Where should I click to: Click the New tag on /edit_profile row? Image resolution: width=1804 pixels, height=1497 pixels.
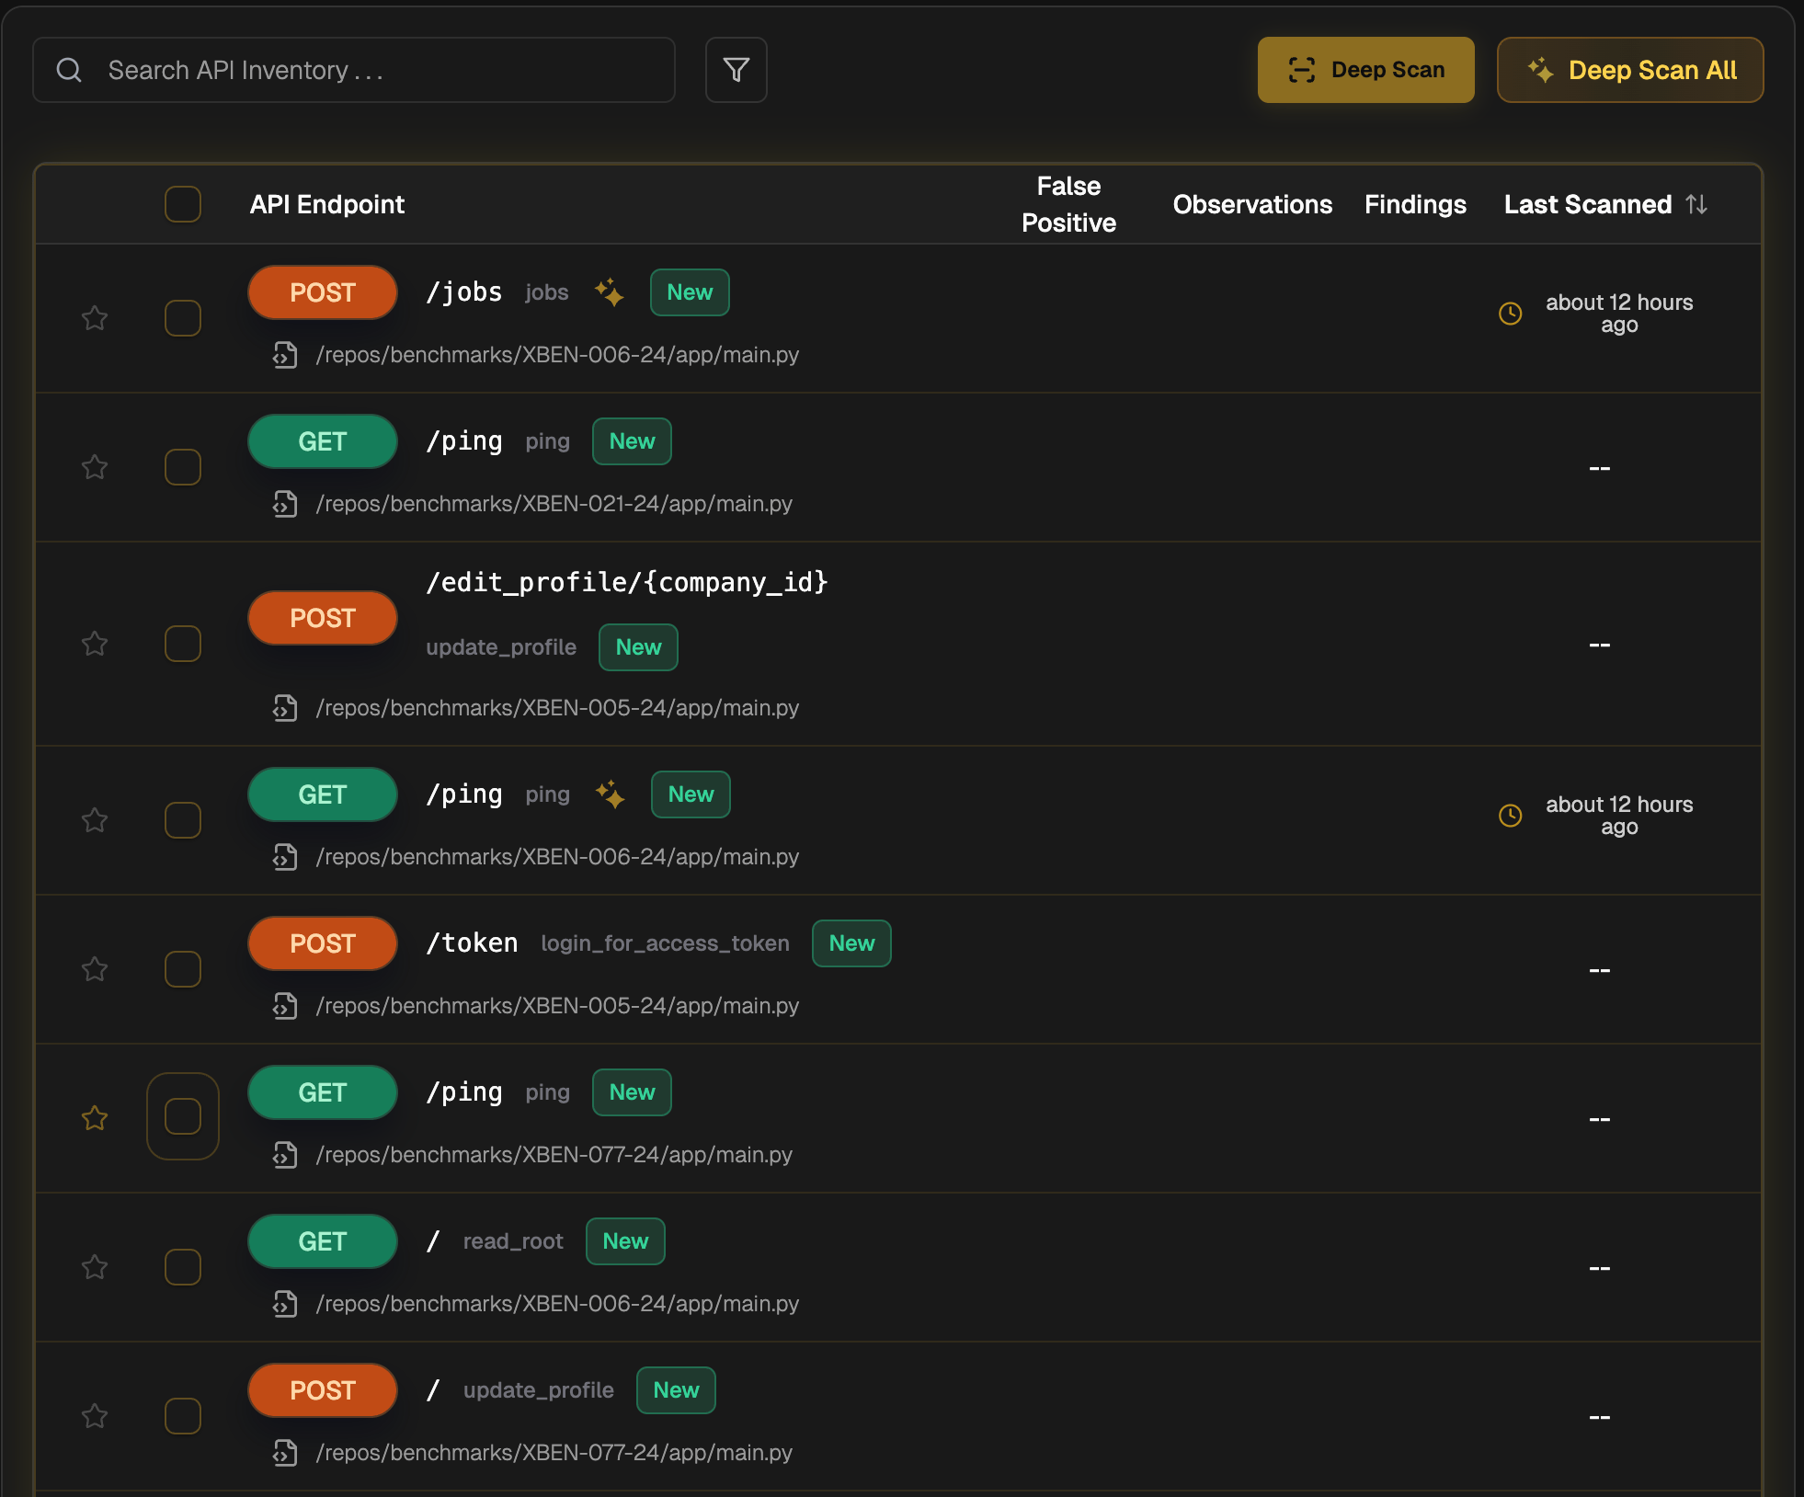click(638, 647)
